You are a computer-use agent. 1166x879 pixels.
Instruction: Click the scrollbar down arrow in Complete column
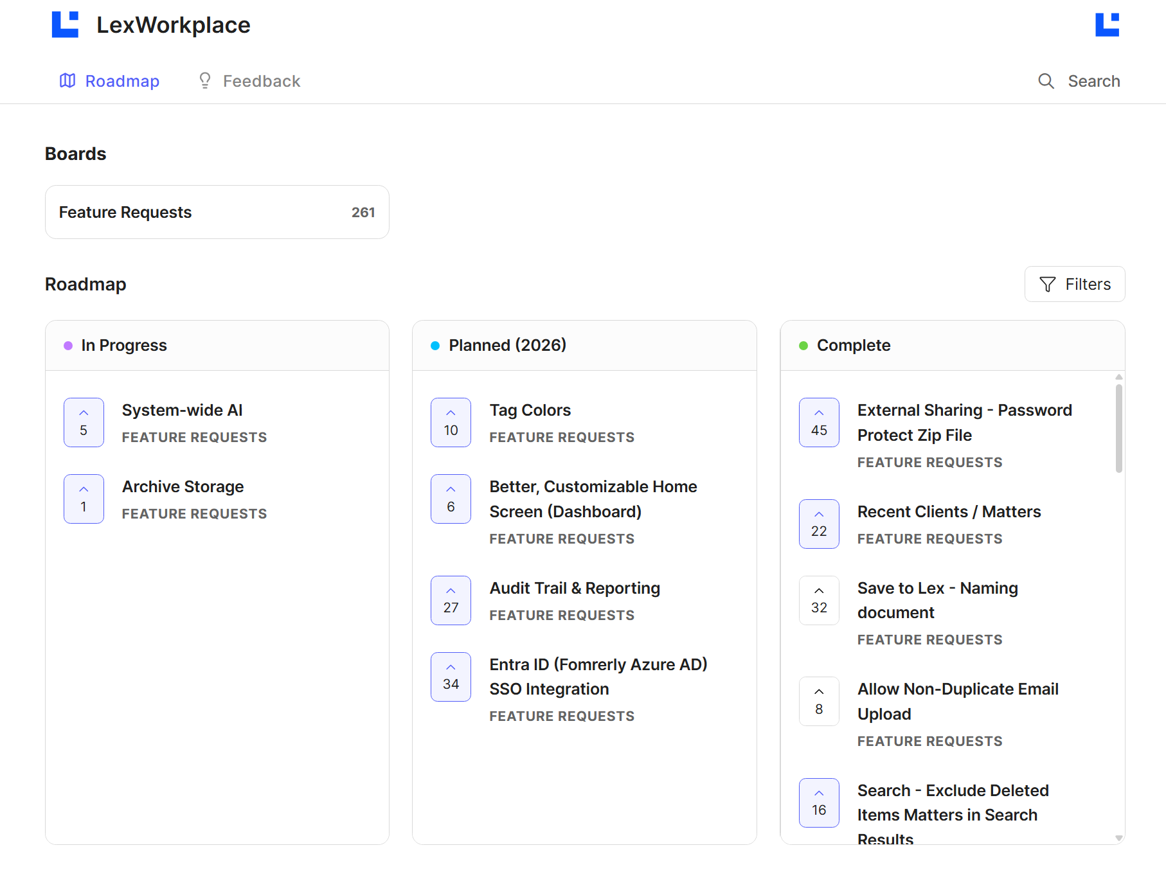coord(1119,838)
